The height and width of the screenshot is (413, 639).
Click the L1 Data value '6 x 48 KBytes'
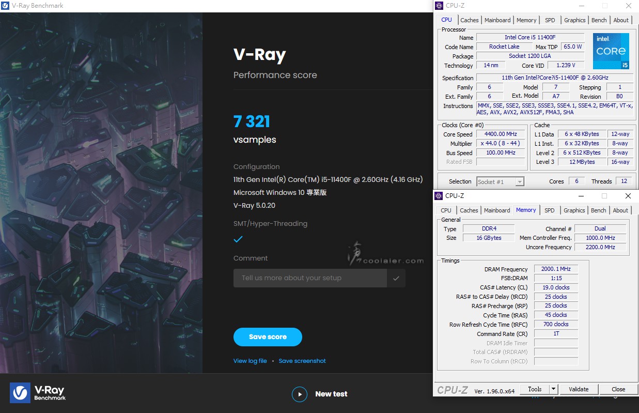(x=582, y=134)
